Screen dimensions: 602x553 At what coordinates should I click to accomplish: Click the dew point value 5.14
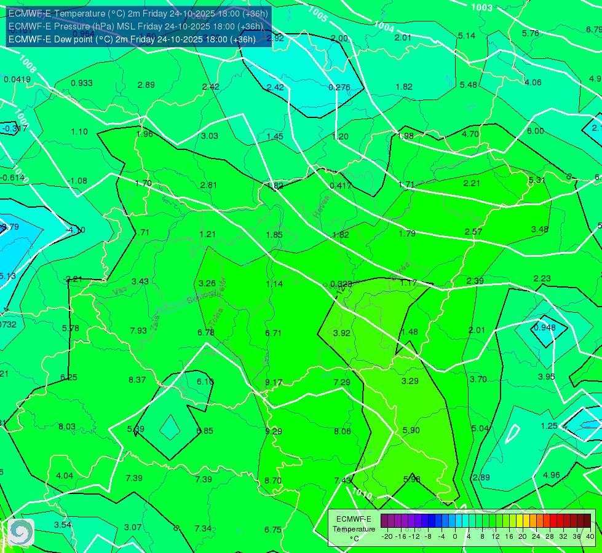pos(467,36)
